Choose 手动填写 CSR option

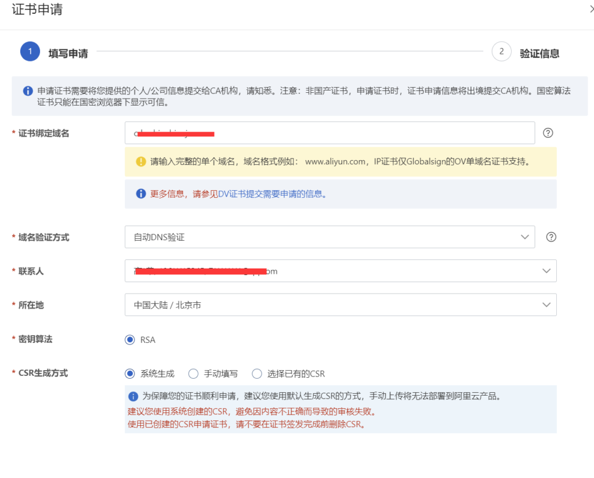click(193, 374)
